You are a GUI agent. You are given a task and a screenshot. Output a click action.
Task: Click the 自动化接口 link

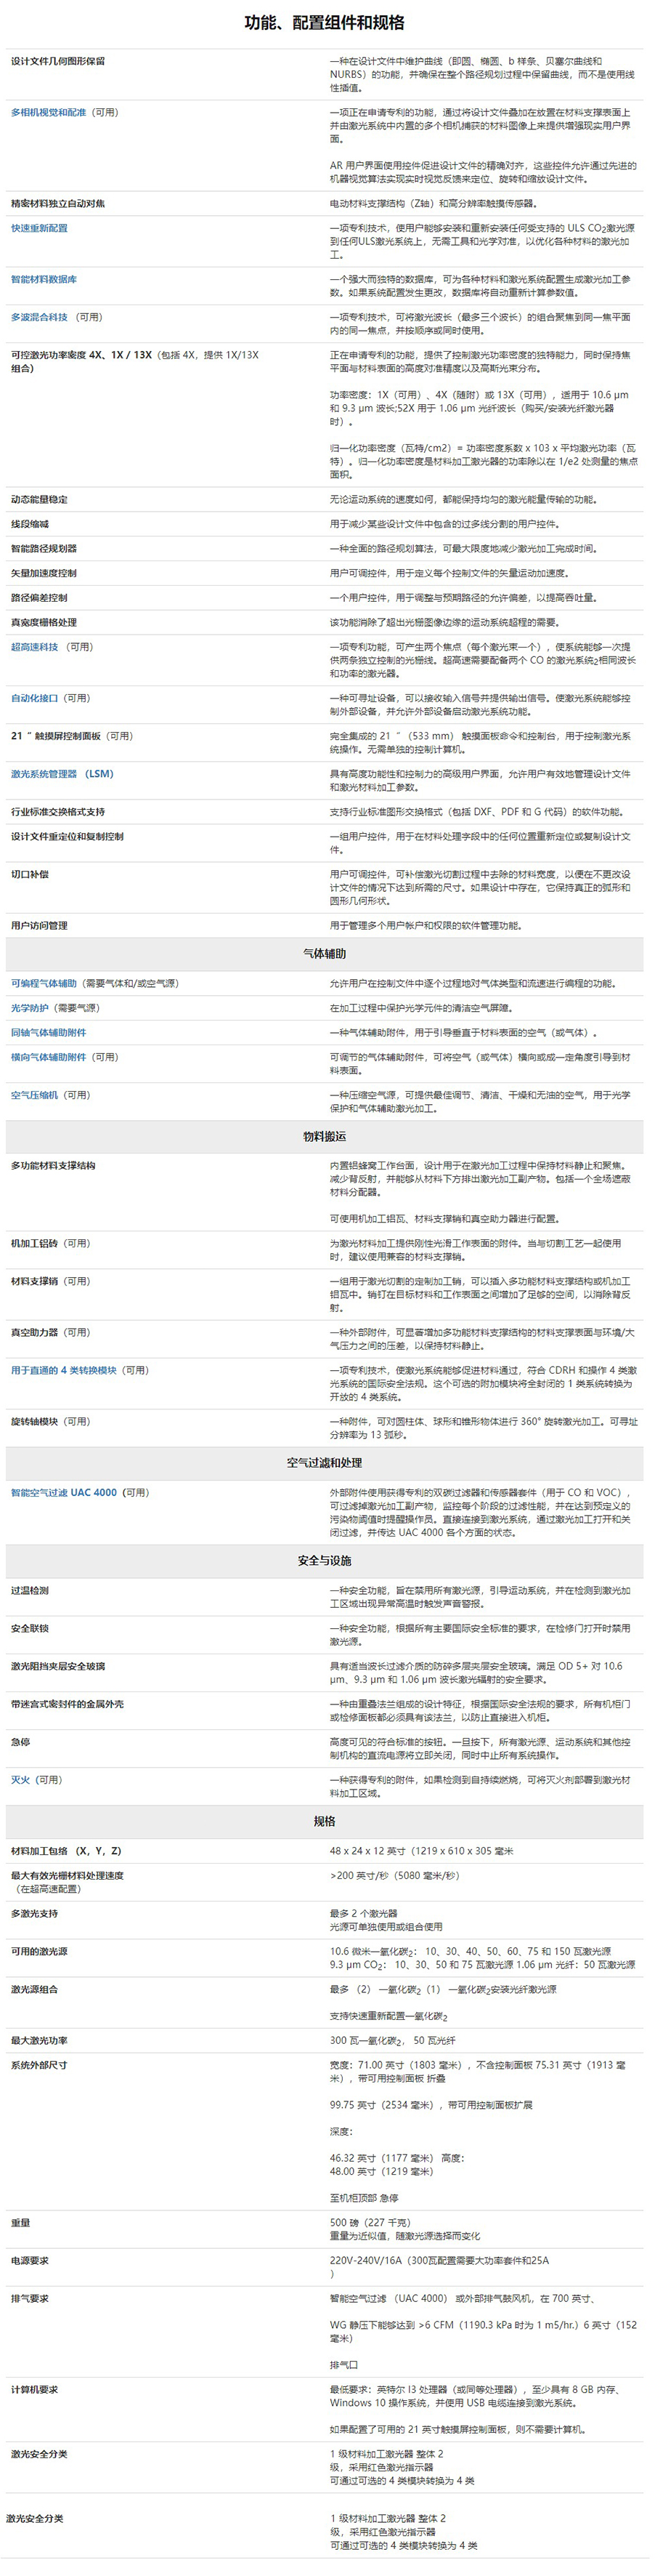[34, 698]
